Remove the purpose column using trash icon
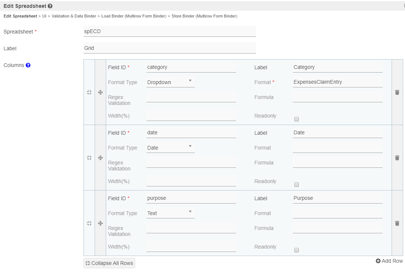The width and height of the screenshot is (405, 272). 397,223
